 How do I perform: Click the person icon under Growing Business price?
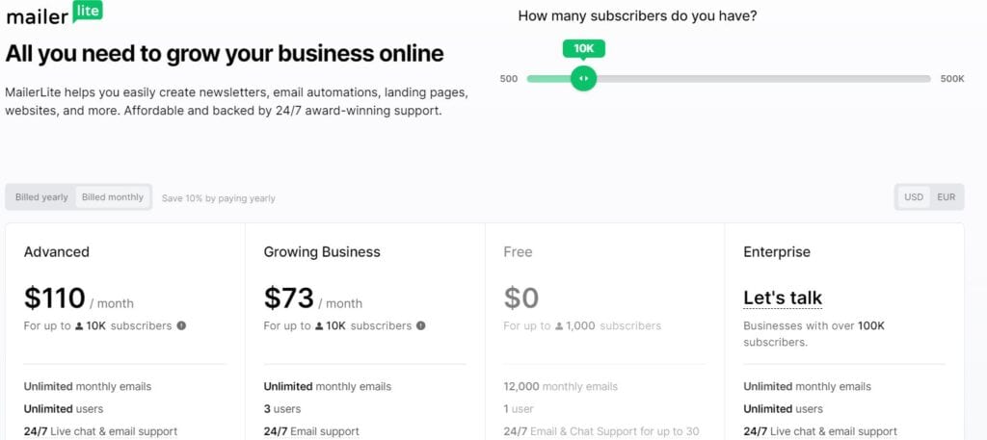pyautogui.click(x=319, y=326)
